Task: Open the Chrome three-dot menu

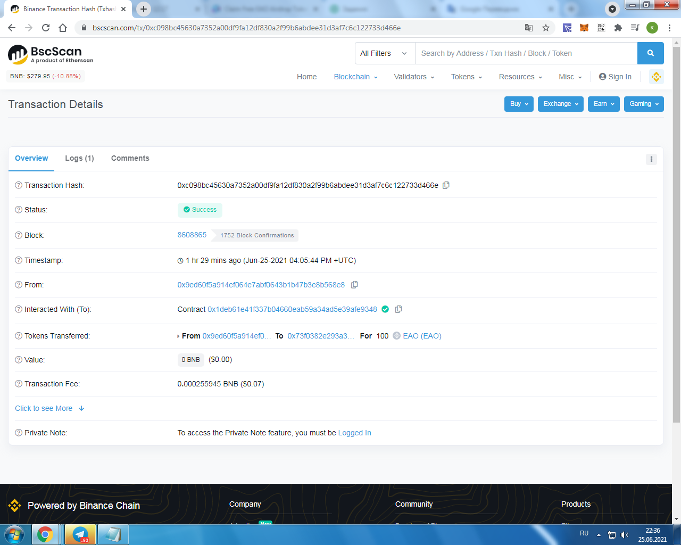Action: point(669,28)
